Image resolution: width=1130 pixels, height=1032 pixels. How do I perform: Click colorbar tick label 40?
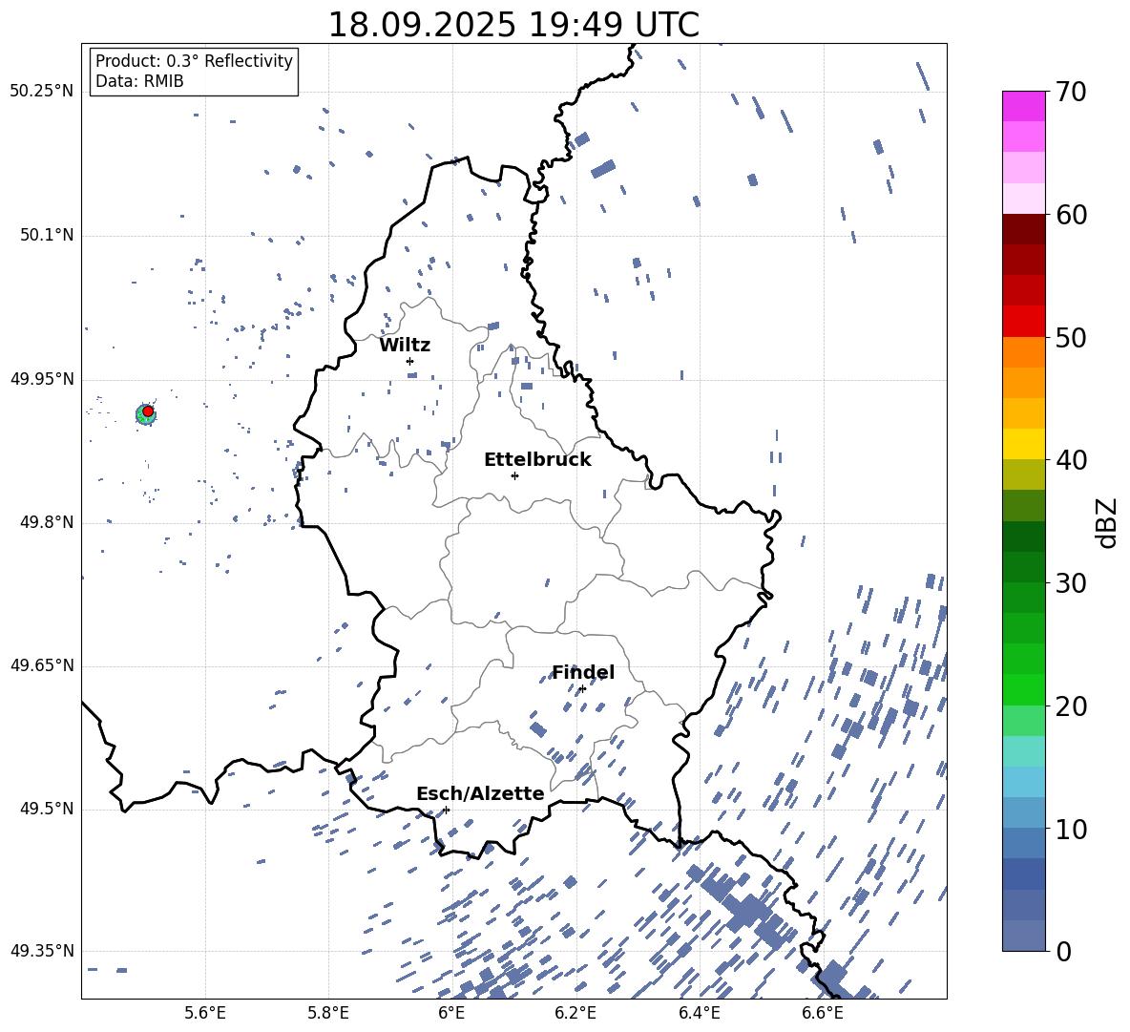pos(1071,460)
